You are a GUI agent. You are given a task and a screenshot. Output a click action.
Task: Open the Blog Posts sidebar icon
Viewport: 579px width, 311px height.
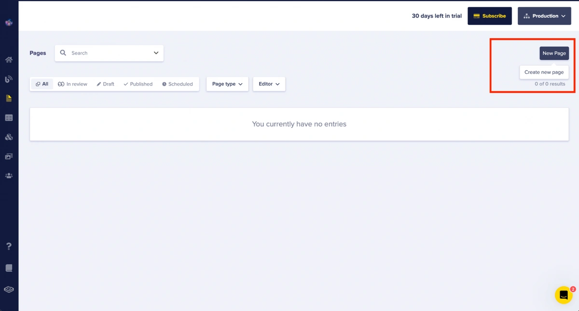pos(9,79)
